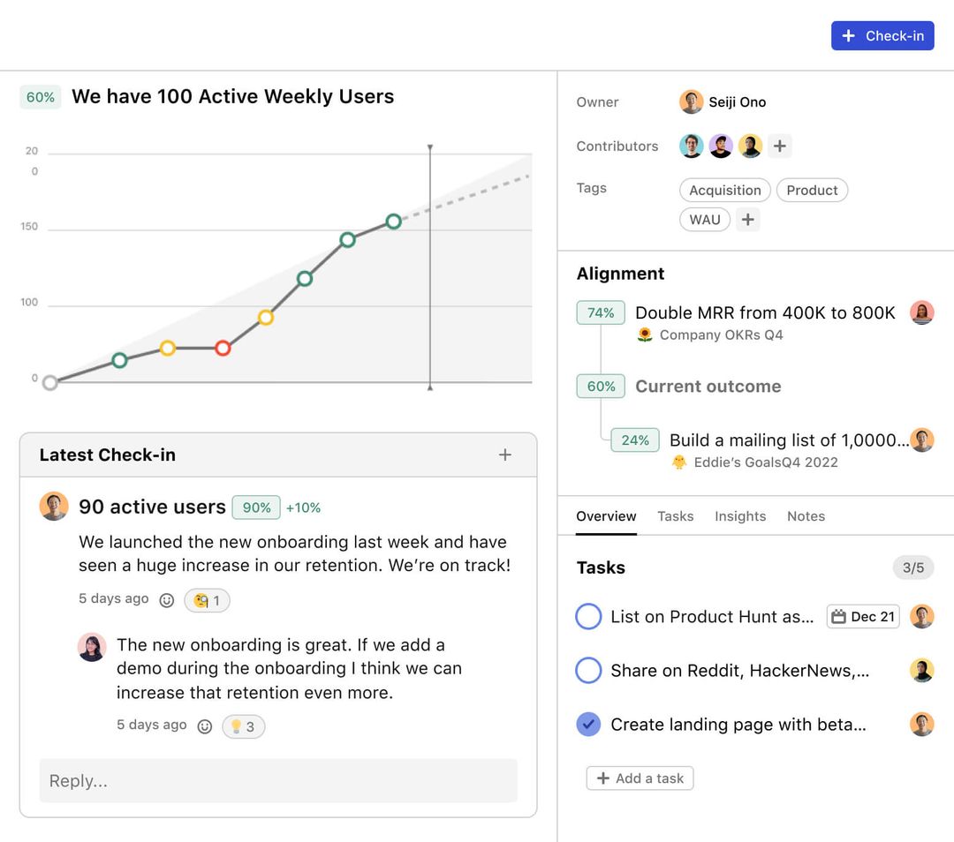954x842 pixels.
Task: Click the red data point on the chart
Action: pos(223,348)
